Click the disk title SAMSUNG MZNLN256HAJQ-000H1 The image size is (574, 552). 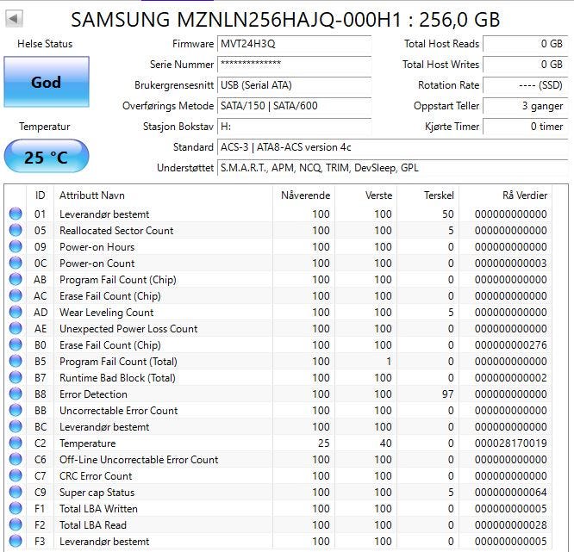(236, 19)
